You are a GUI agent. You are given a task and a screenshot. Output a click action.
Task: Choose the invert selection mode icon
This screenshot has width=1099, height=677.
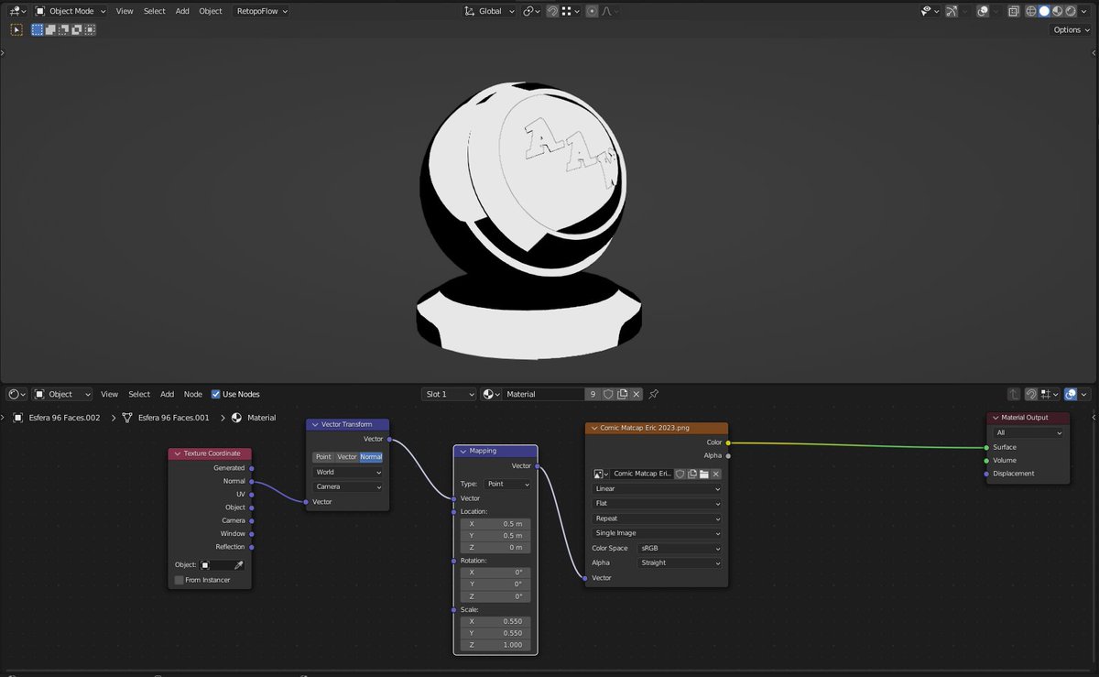coord(76,29)
